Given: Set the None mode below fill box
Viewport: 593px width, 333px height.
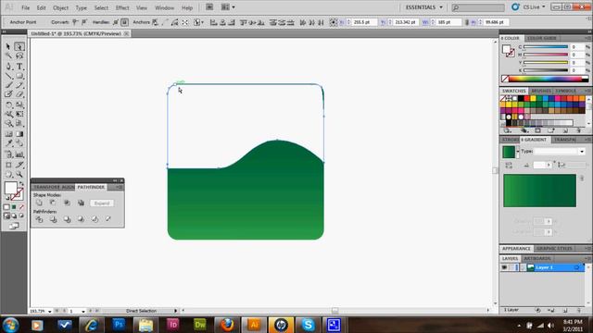Looking at the screenshot, I should tap(21, 207).
